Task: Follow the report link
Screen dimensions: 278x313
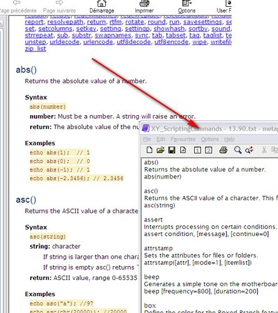Action: tap(34, 22)
